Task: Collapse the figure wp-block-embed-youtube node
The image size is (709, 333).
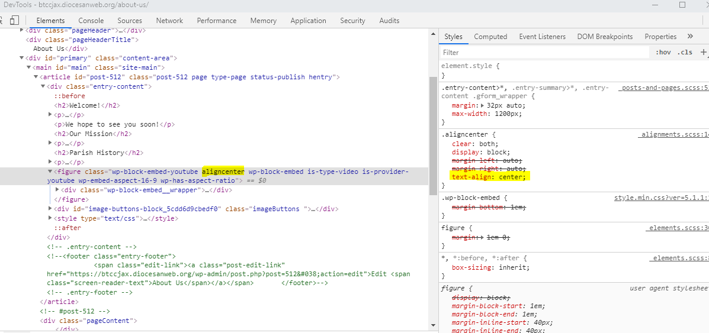Action: pyautogui.click(x=50, y=172)
